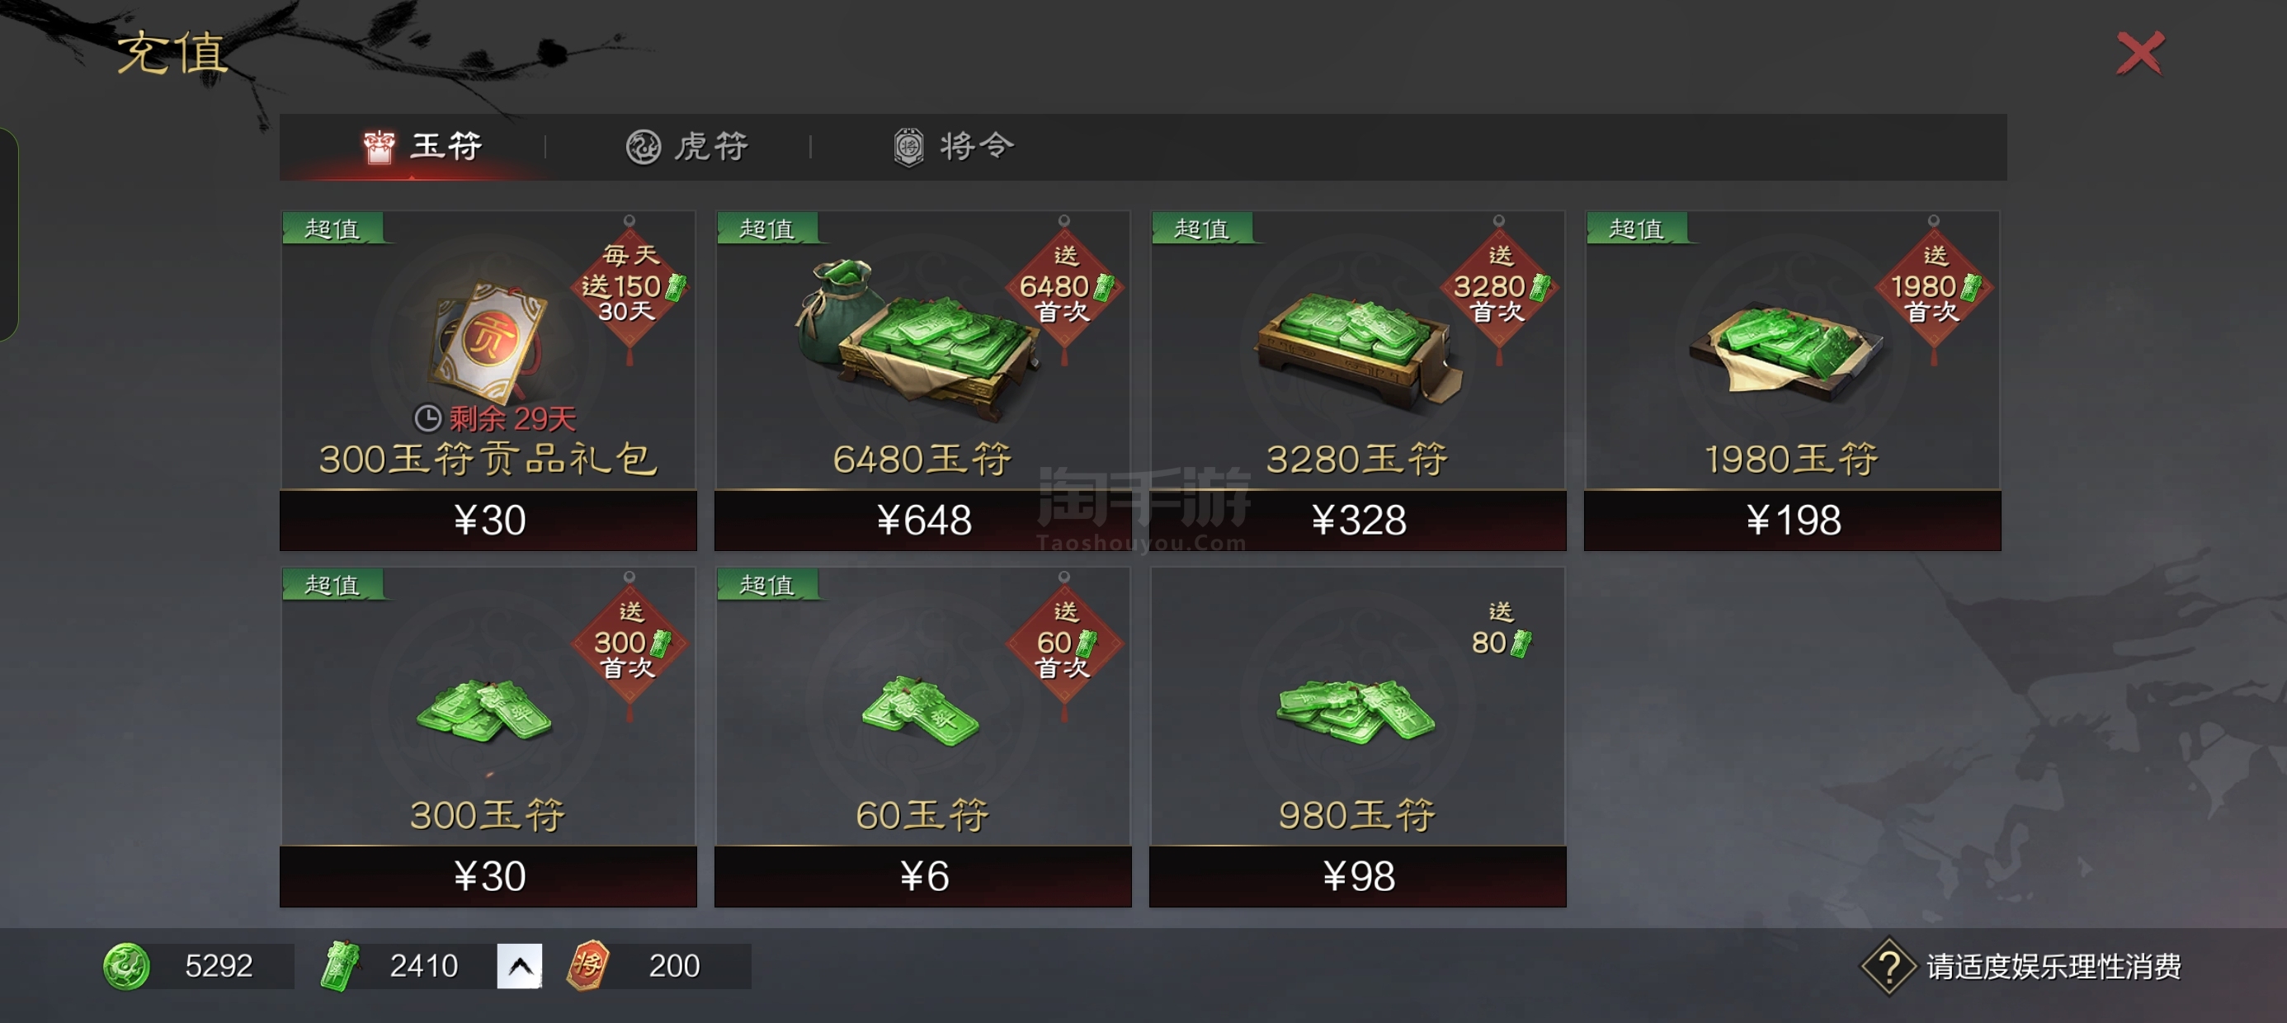The image size is (2287, 1023).
Task: Select the 玉符 tab
Action: click(422, 147)
